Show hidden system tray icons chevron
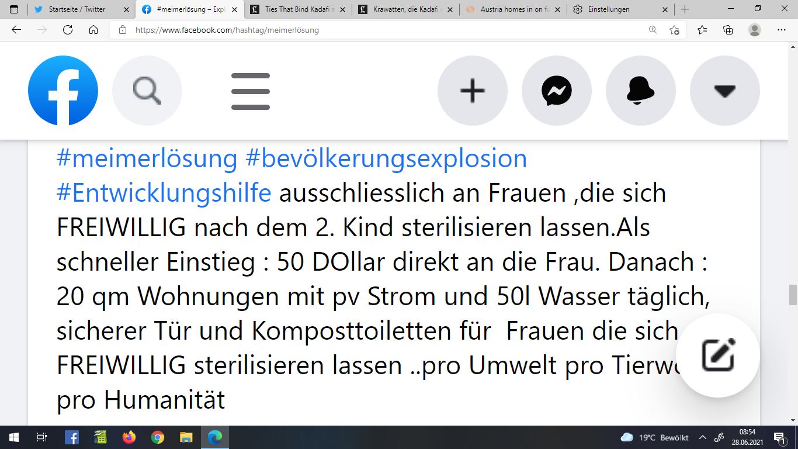 click(x=703, y=437)
